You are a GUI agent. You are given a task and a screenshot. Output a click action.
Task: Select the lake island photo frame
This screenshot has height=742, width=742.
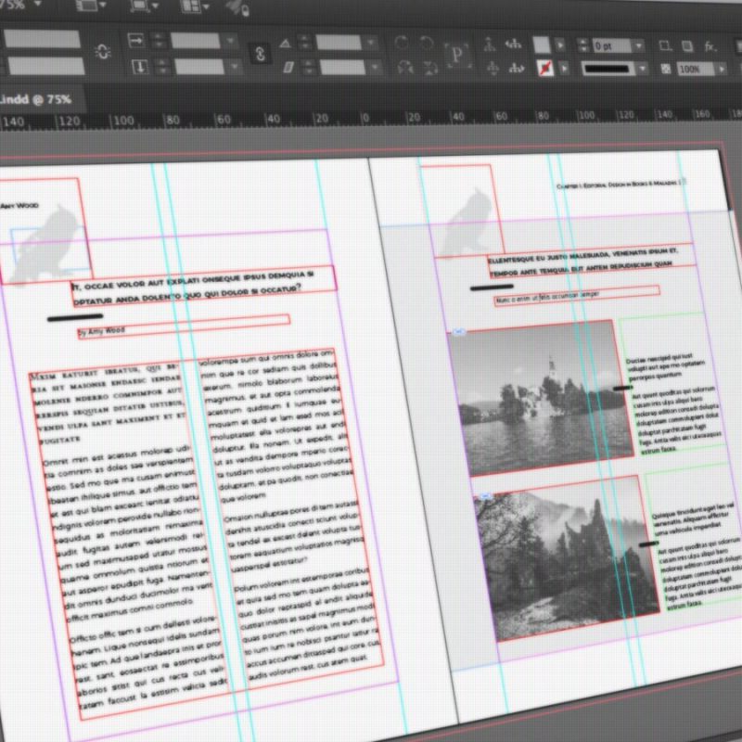(x=541, y=398)
